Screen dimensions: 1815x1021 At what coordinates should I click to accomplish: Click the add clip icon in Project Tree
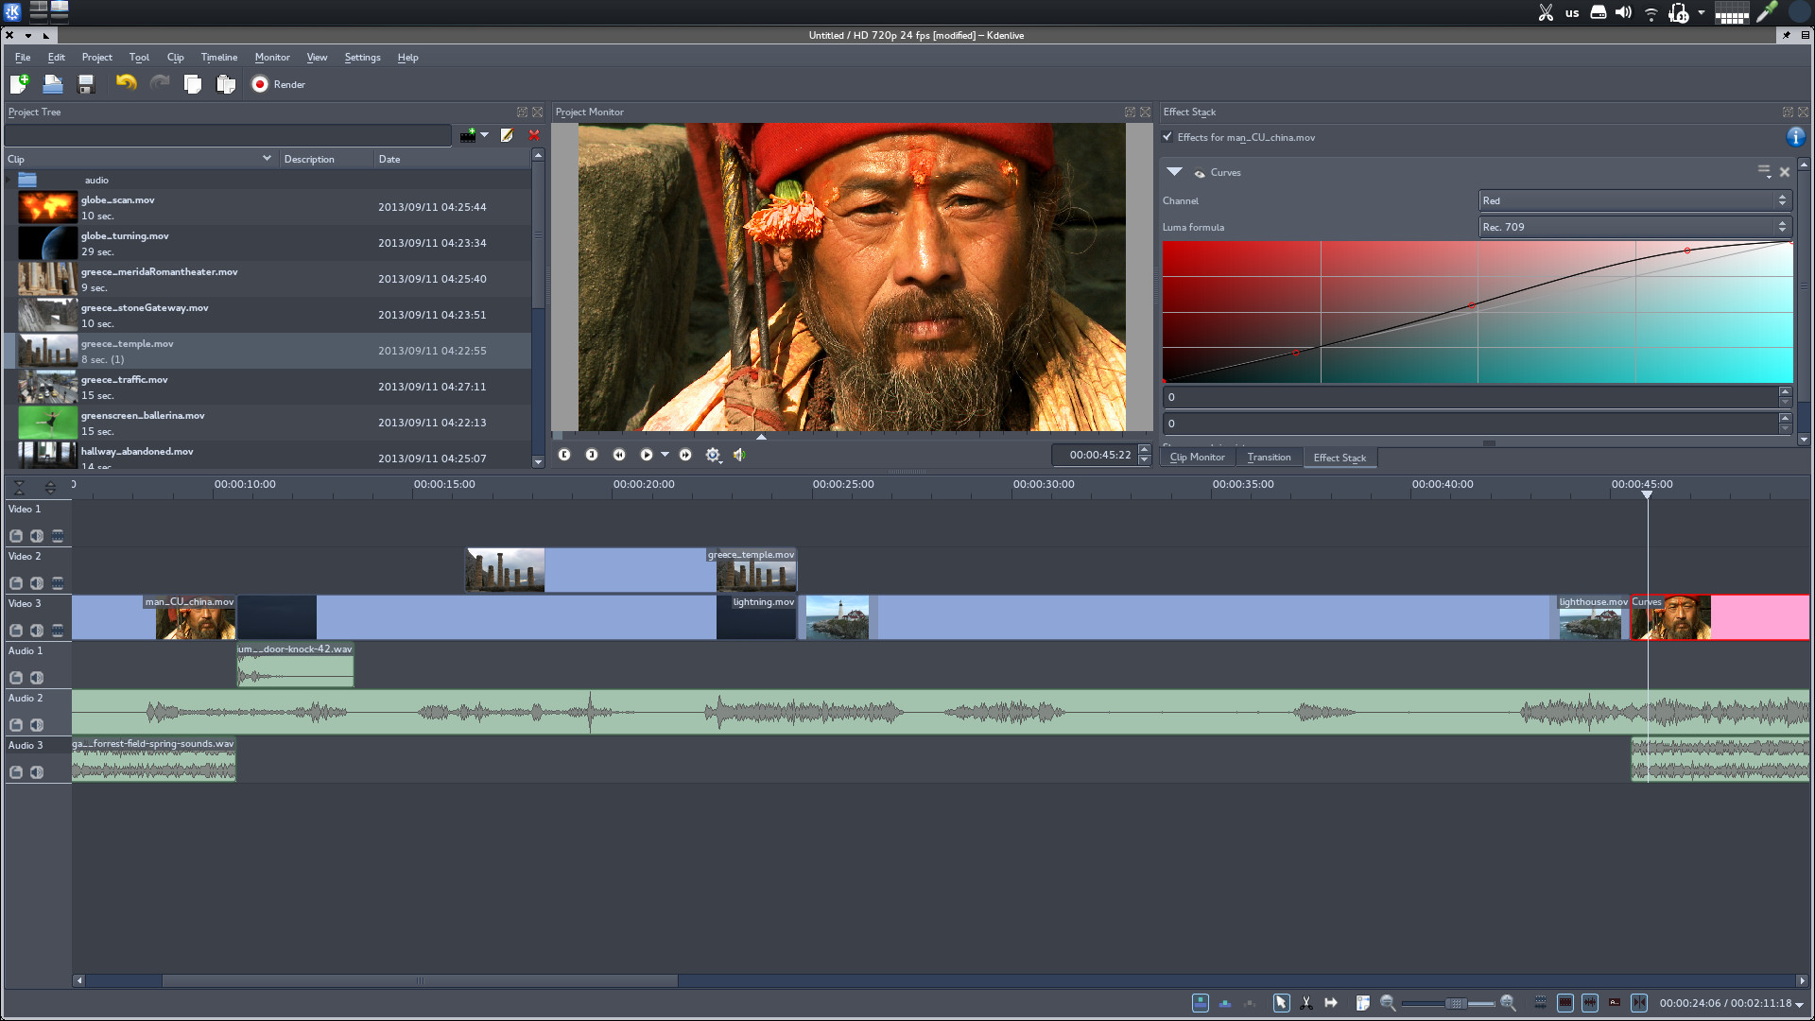tap(468, 135)
